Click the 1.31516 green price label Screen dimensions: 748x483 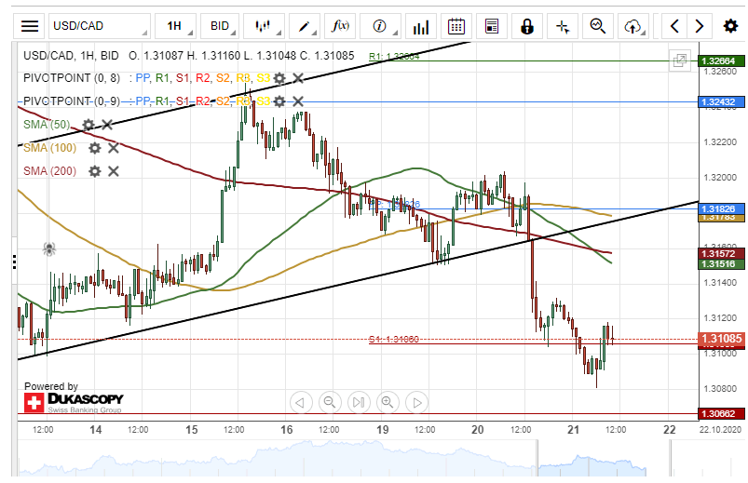pyautogui.click(x=721, y=264)
